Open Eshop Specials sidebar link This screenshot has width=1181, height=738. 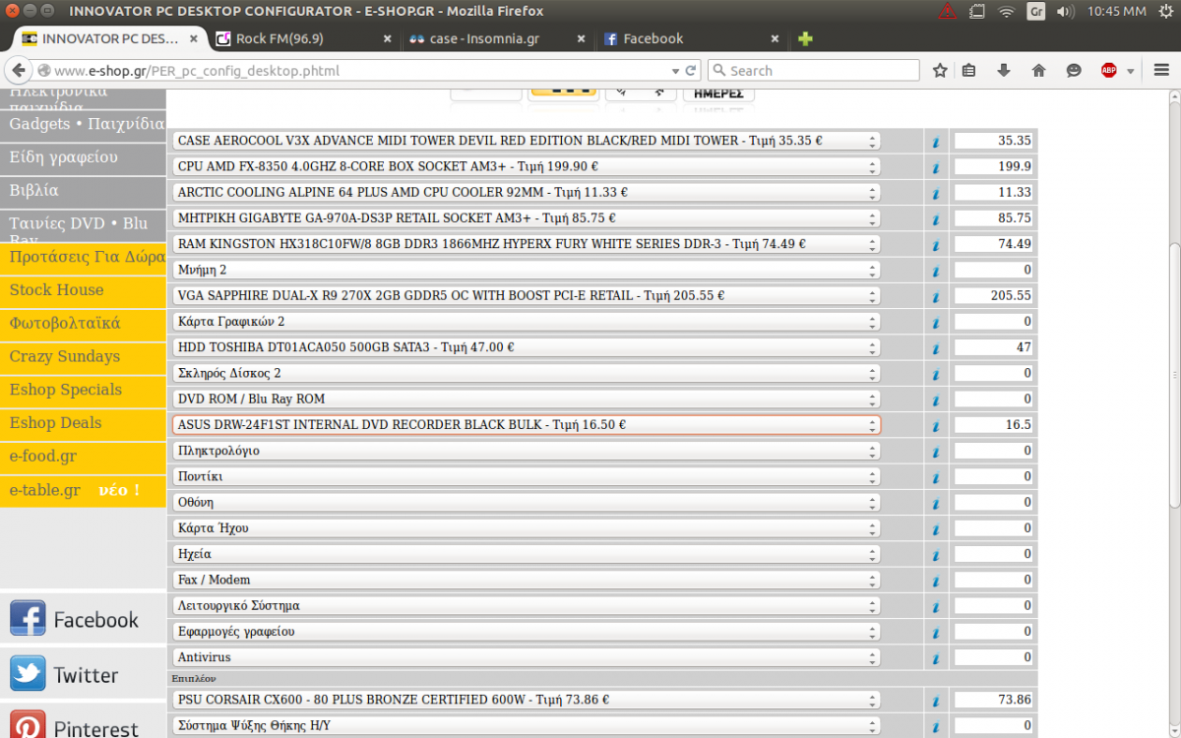[x=83, y=390]
